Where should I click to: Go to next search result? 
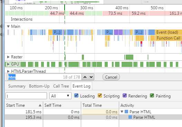pyautogui.click(x=91, y=77)
